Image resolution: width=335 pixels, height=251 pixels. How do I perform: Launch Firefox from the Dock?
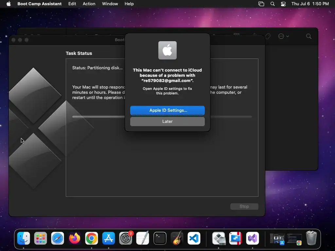[75, 238]
